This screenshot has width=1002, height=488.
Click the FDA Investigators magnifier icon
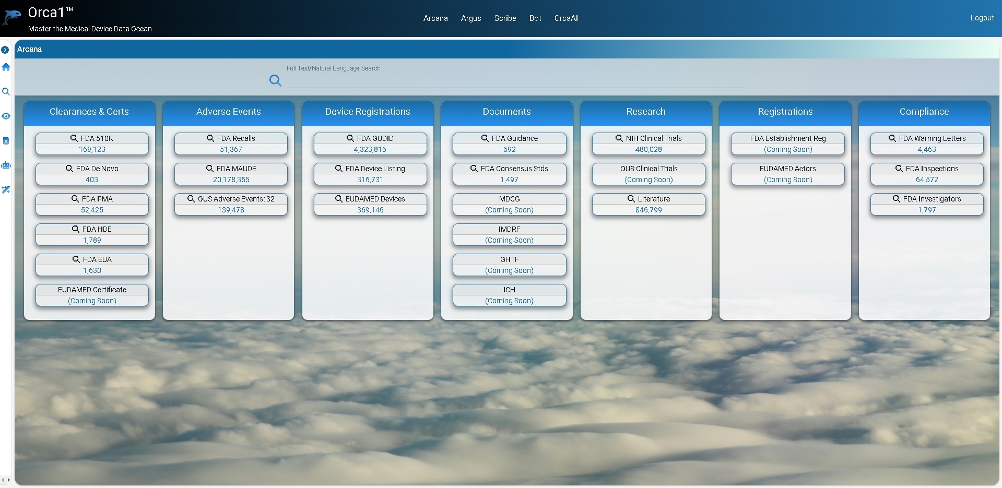pos(897,199)
